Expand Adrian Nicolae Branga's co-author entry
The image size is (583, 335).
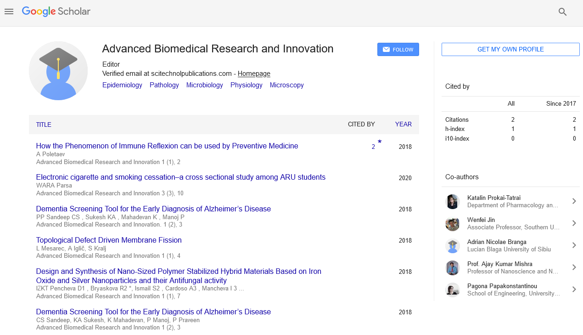click(x=574, y=245)
